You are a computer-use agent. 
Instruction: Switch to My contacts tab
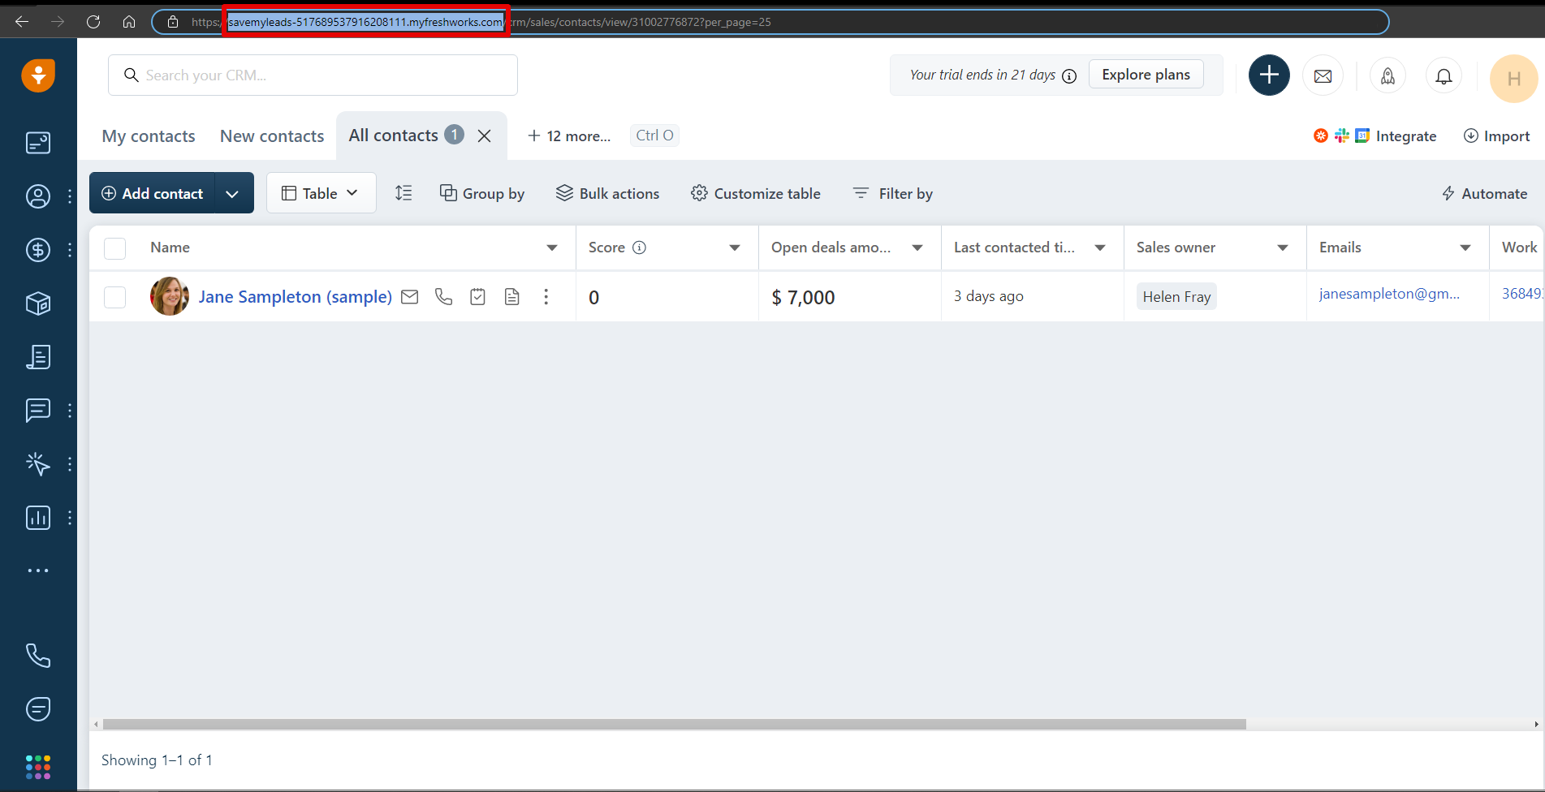point(149,136)
